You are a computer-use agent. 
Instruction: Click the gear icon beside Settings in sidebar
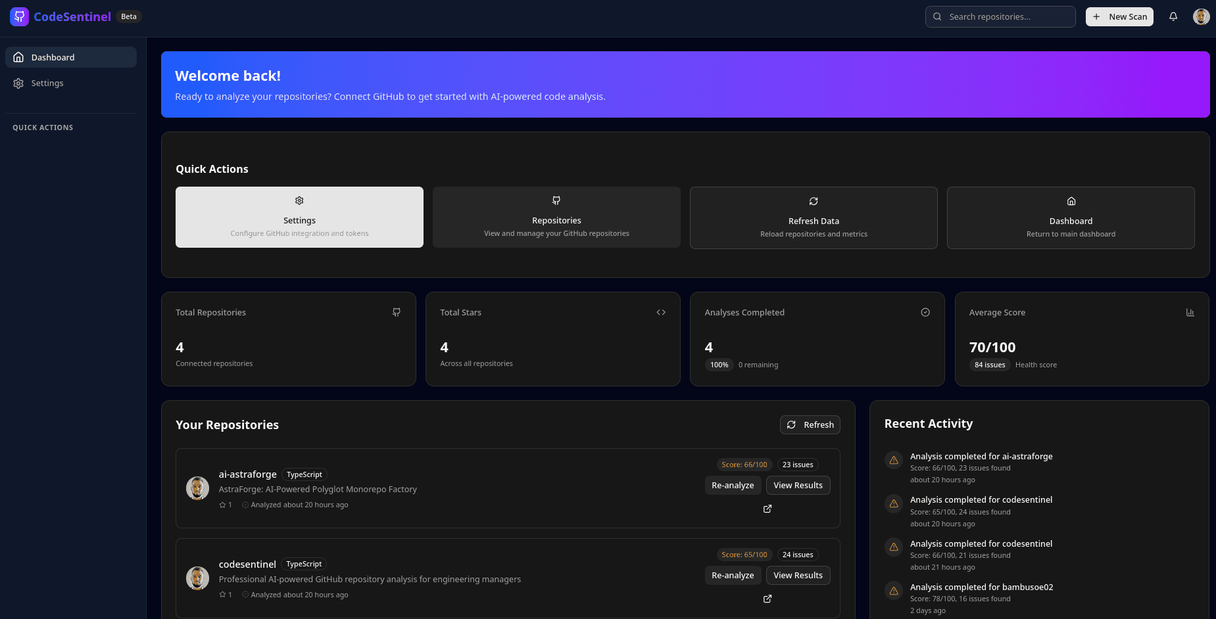click(18, 83)
